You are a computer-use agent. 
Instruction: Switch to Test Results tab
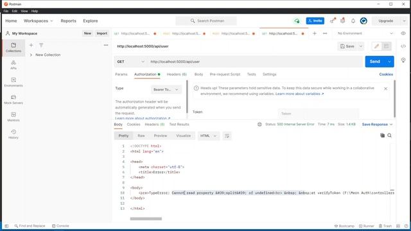[179, 124]
